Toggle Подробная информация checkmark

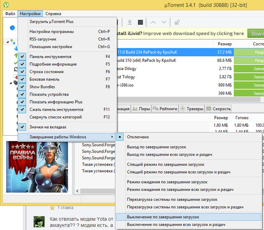(x=22, y=64)
